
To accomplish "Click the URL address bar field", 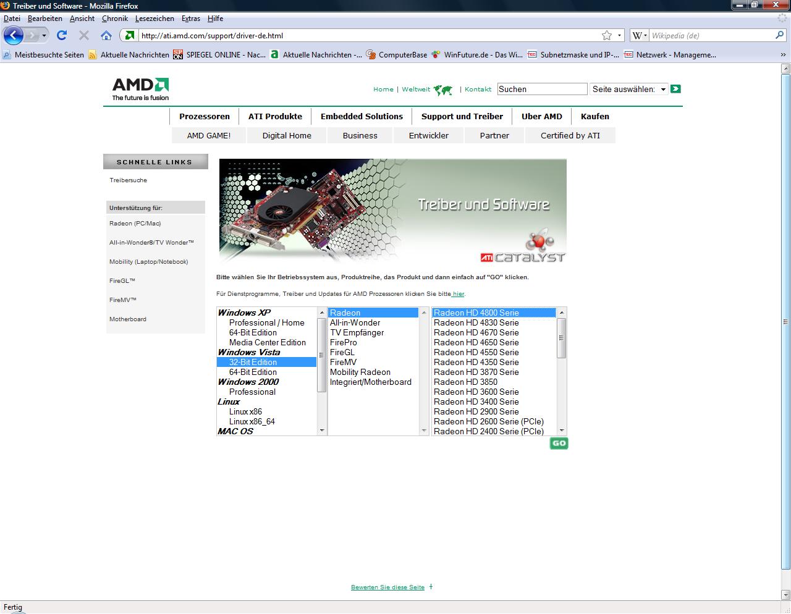I will (x=370, y=35).
